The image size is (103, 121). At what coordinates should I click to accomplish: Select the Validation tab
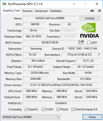56,11
